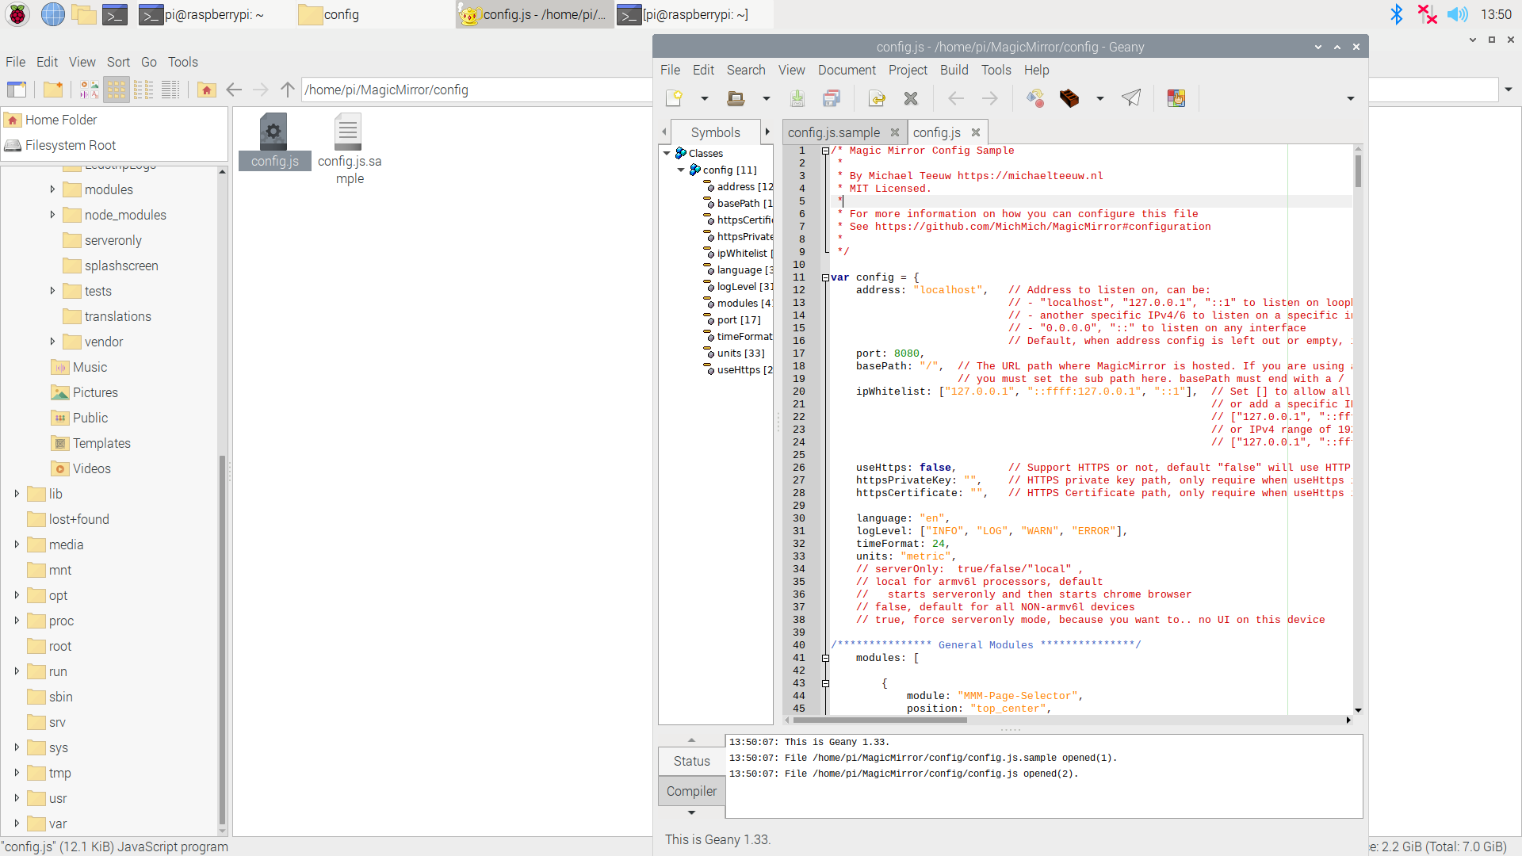The height and width of the screenshot is (856, 1522).
Task: Open the color chooser dialog
Action: 1176,98
